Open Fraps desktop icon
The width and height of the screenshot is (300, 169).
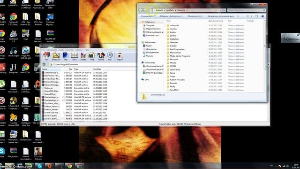tap(25, 34)
